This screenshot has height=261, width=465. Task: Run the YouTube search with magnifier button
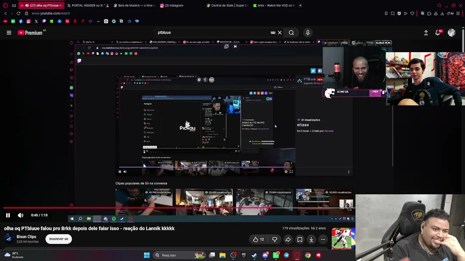[x=291, y=33]
